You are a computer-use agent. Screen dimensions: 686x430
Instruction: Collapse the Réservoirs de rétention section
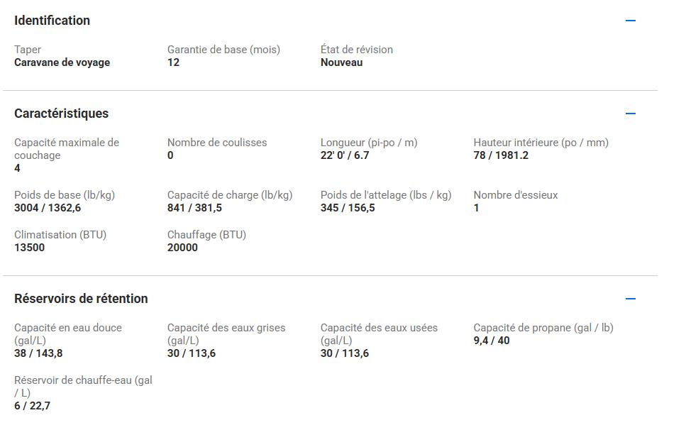(630, 299)
